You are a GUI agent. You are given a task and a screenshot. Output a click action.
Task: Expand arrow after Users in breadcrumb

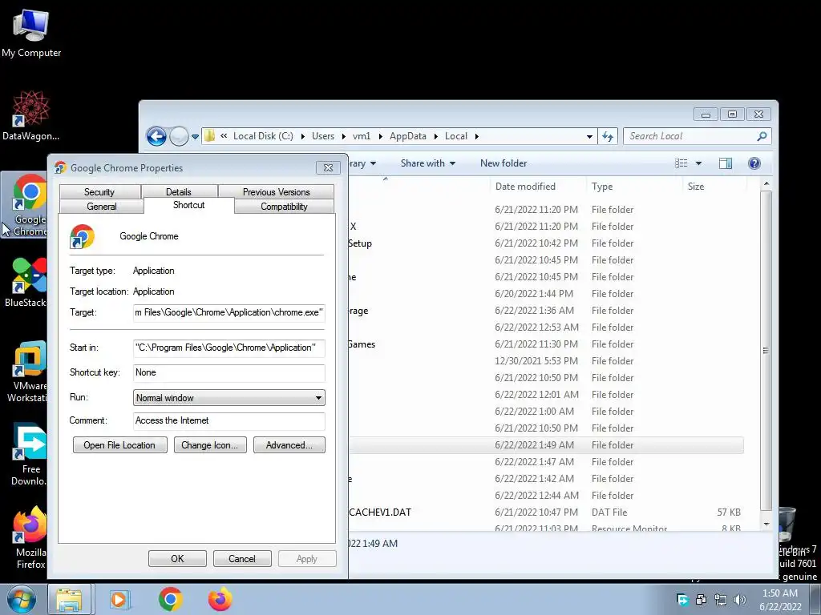[343, 136]
